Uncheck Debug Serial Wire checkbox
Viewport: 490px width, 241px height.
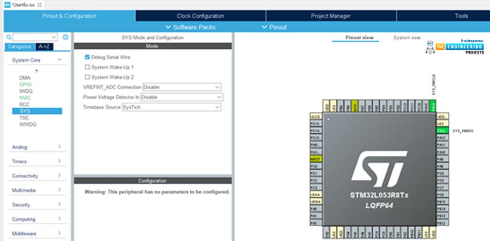click(87, 57)
